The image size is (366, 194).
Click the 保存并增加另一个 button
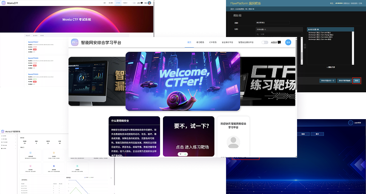pos(328,80)
